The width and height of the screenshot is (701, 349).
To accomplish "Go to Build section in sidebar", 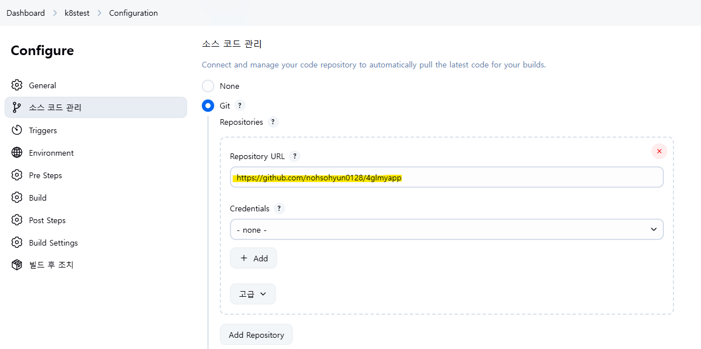I will pyautogui.click(x=38, y=198).
